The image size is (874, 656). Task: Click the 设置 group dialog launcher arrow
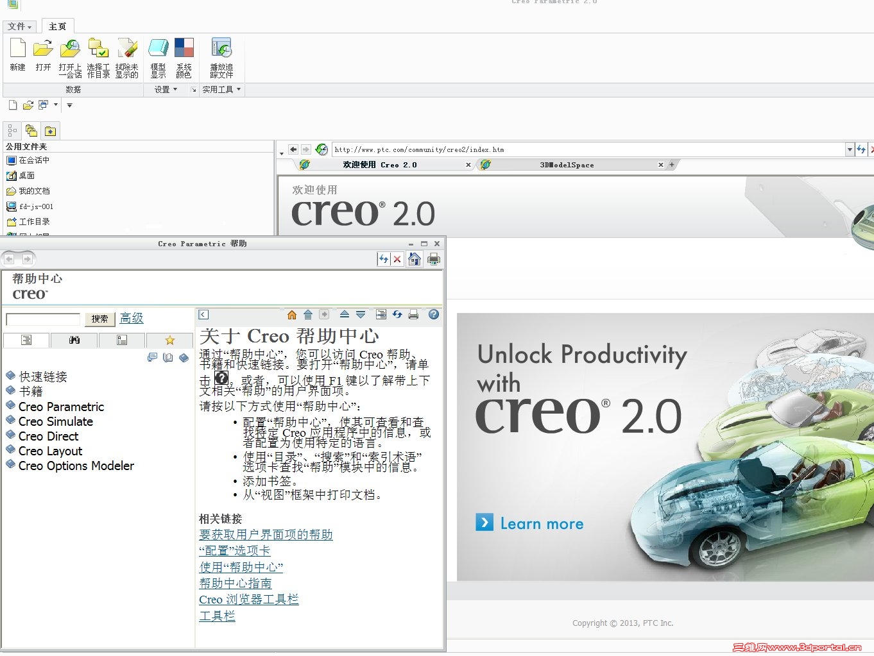[x=194, y=90]
